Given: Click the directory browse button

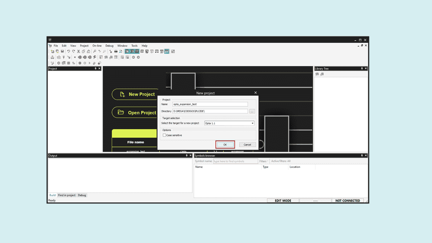Looking at the screenshot, I should click(x=252, y=111).
